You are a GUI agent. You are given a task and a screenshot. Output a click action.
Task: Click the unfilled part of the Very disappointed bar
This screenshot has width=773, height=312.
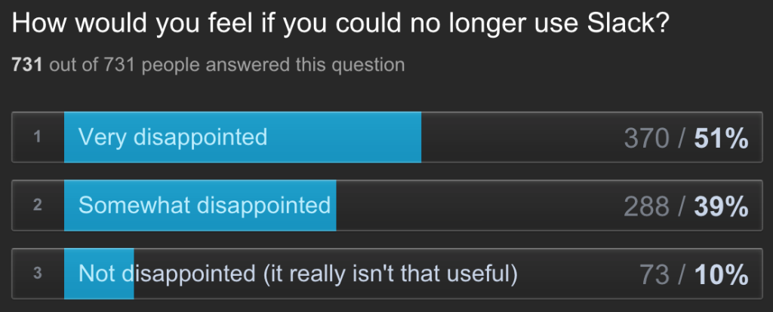point(521,137)
